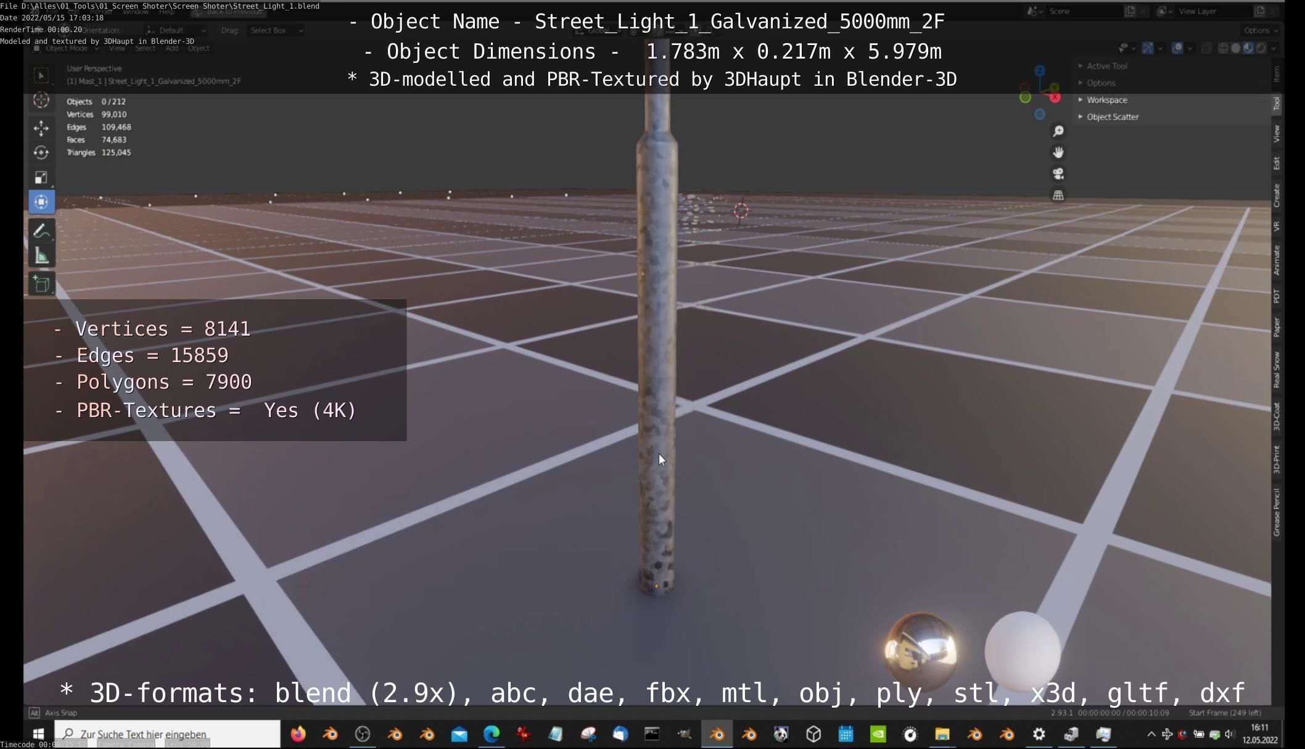The height and width of the screenshot is (749, 1305).
Task: Open Firefox from the taskbar
Action: click(x=298, y=734)
